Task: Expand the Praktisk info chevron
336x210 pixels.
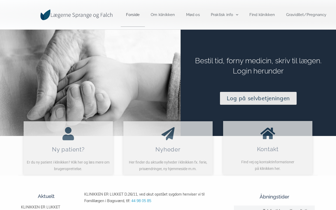Action: (x=237, y=15)
